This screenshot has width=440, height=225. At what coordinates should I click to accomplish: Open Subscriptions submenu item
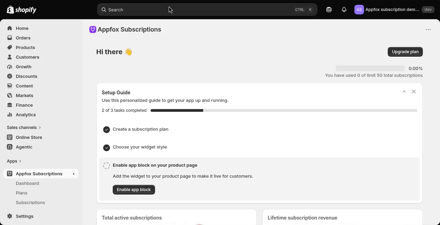tap(30, 202)
